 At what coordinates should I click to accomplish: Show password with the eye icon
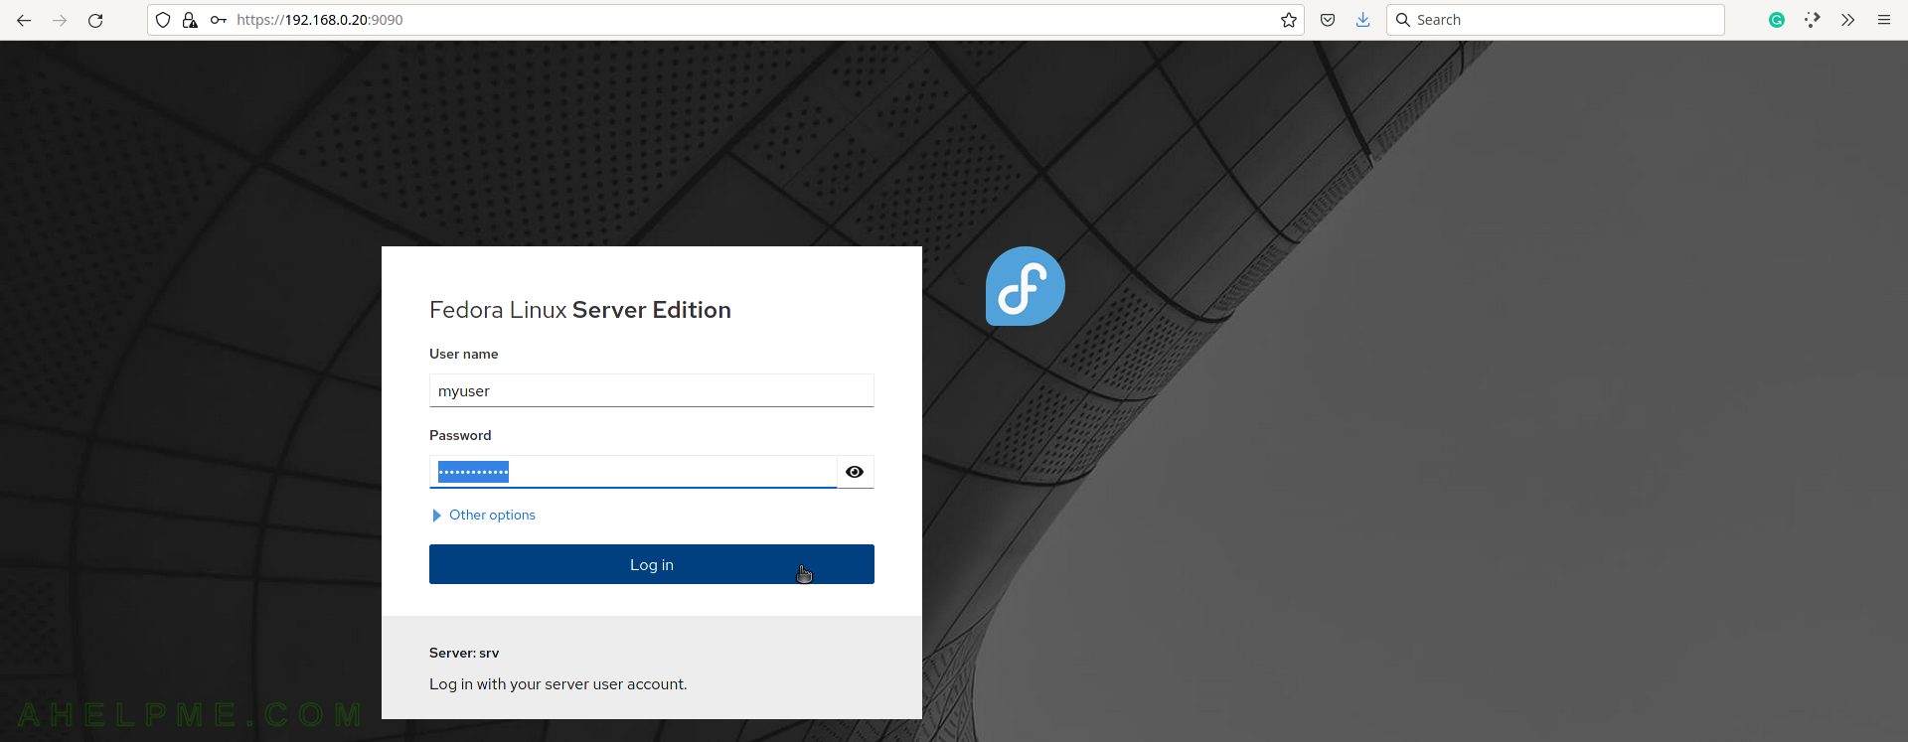point(855,472)
